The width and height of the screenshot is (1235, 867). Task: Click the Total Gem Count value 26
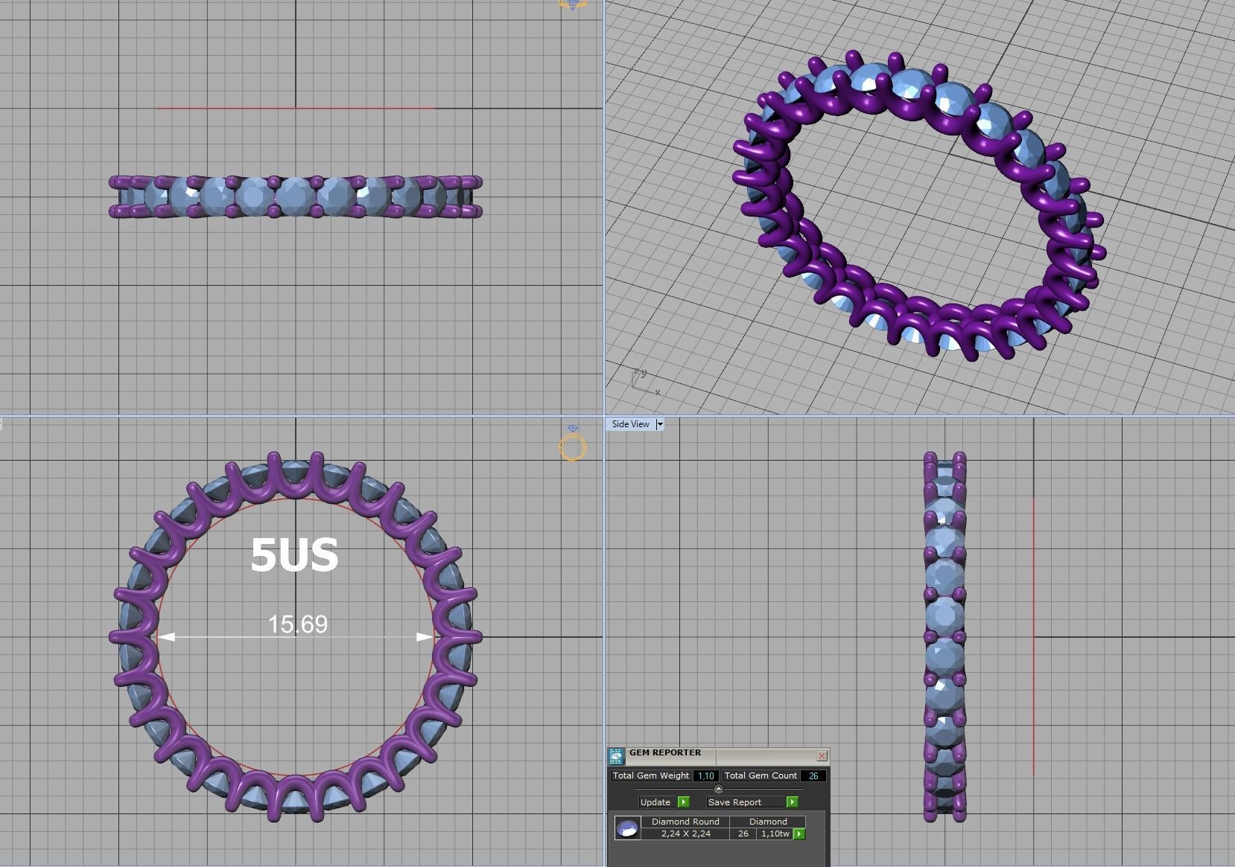click(813, 775)
